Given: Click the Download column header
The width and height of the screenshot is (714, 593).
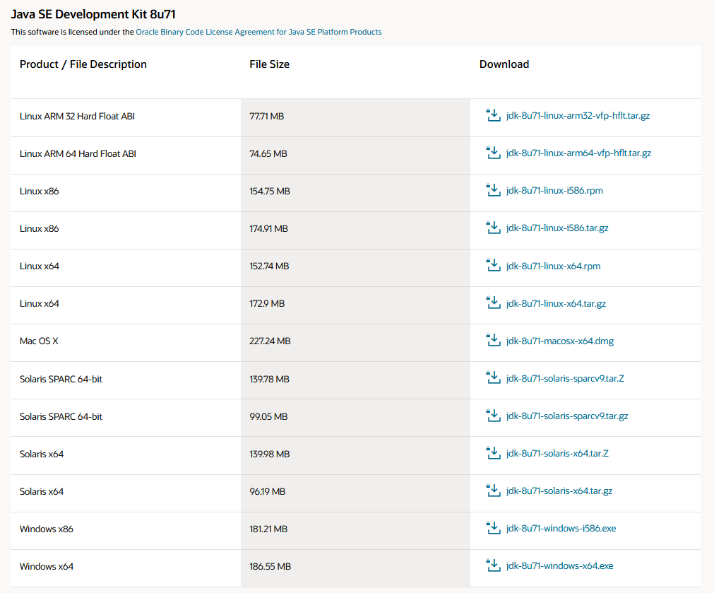Looking at the screenshot, I should pos(504,64).
